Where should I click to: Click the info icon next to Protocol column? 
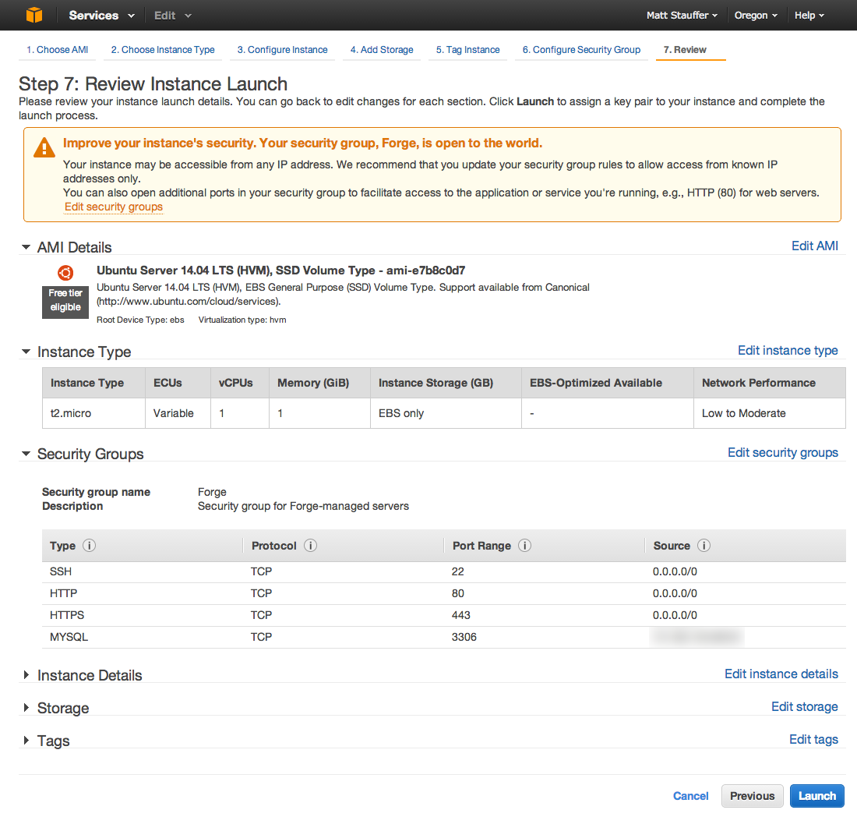[x=310, y=545]
